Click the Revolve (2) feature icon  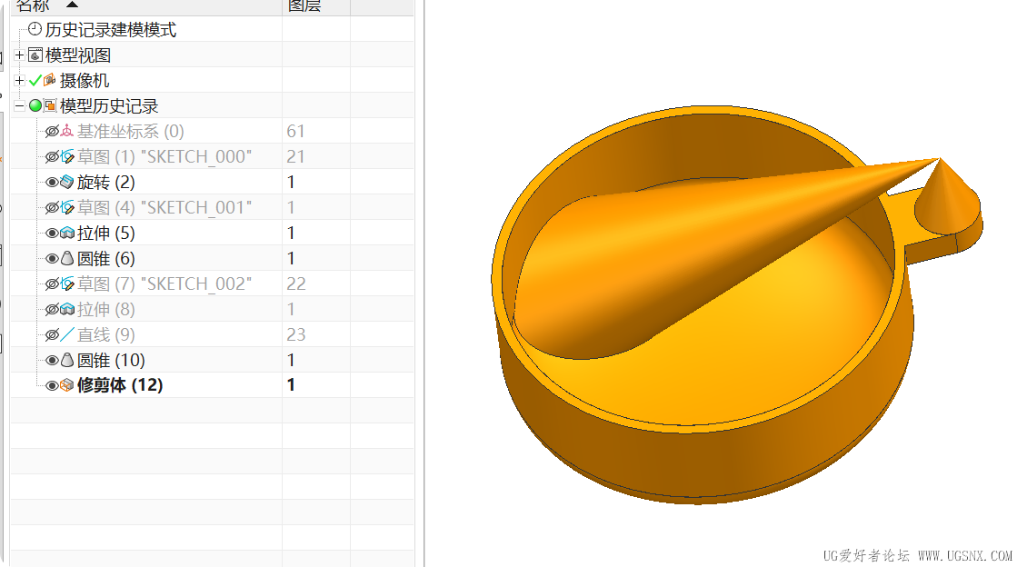tap(67, 182)
